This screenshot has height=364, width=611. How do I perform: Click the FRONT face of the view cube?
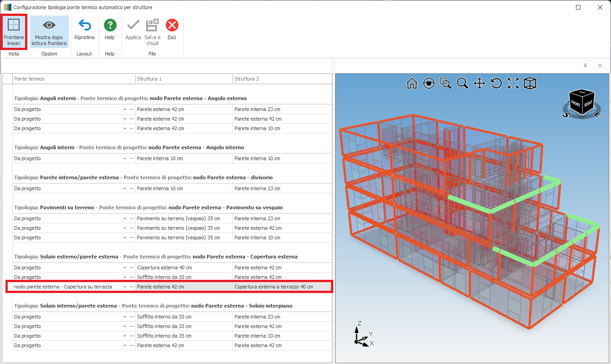click(576, 102)
